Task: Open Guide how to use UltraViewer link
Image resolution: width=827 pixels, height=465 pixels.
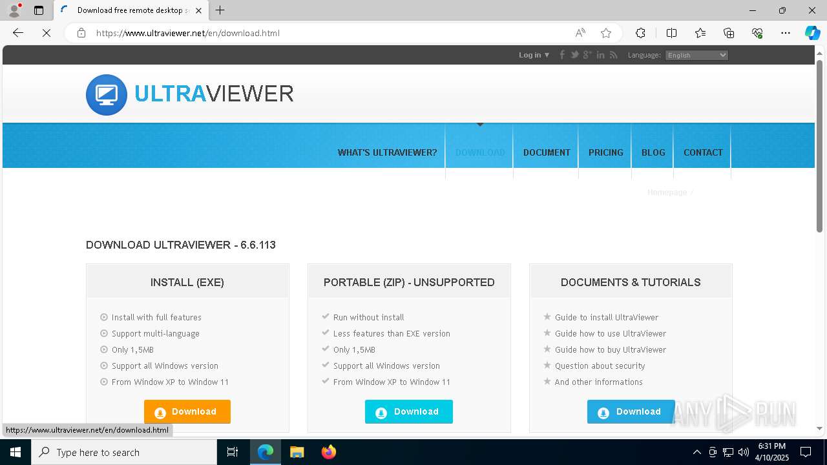Action: 611,333
